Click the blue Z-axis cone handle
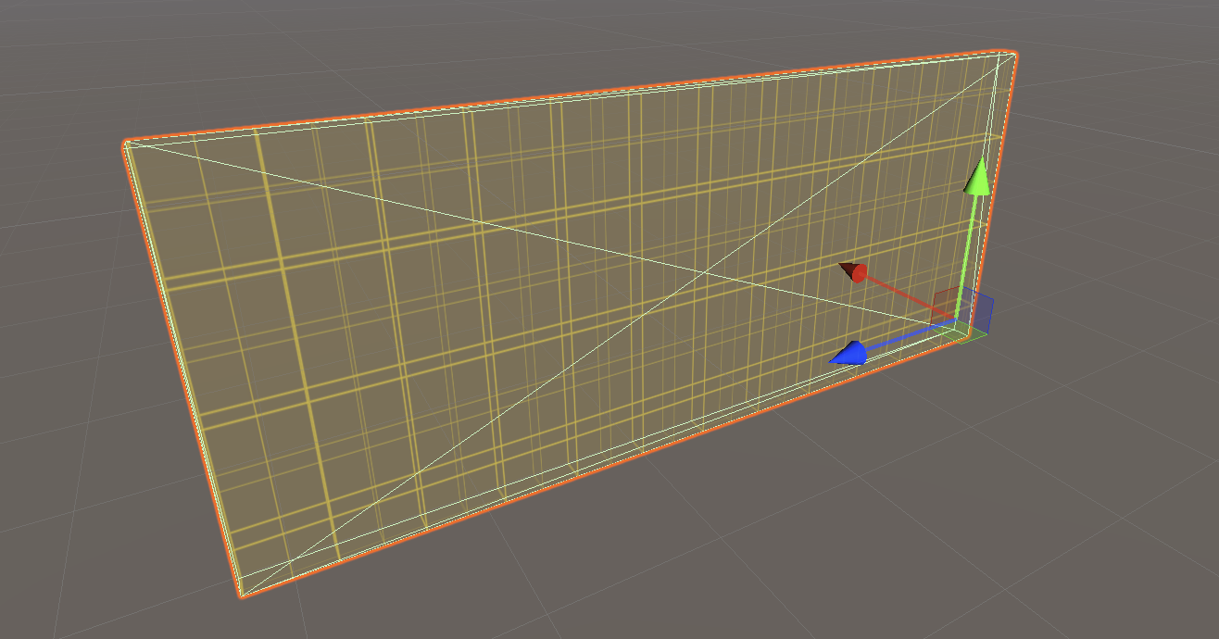Screen dimensions: 1219x639 [848, 353]
